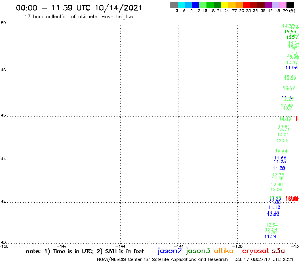
Task: Pick the orange swatch in the color bar
Action: (x=239, y=5)
